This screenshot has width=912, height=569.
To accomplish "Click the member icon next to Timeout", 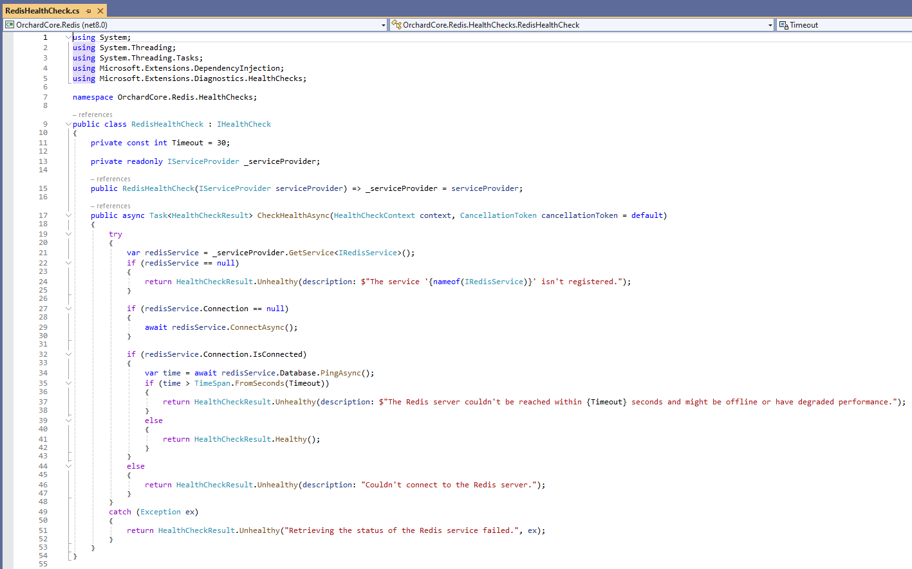I will (x=784, y=25).
